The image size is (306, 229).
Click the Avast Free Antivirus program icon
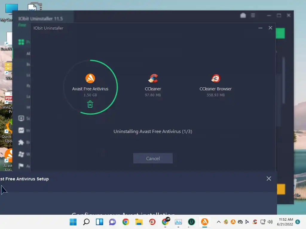[90, 78]
